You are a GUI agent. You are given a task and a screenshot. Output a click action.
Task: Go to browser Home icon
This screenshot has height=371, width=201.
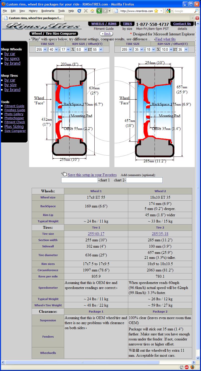[92, 11]
